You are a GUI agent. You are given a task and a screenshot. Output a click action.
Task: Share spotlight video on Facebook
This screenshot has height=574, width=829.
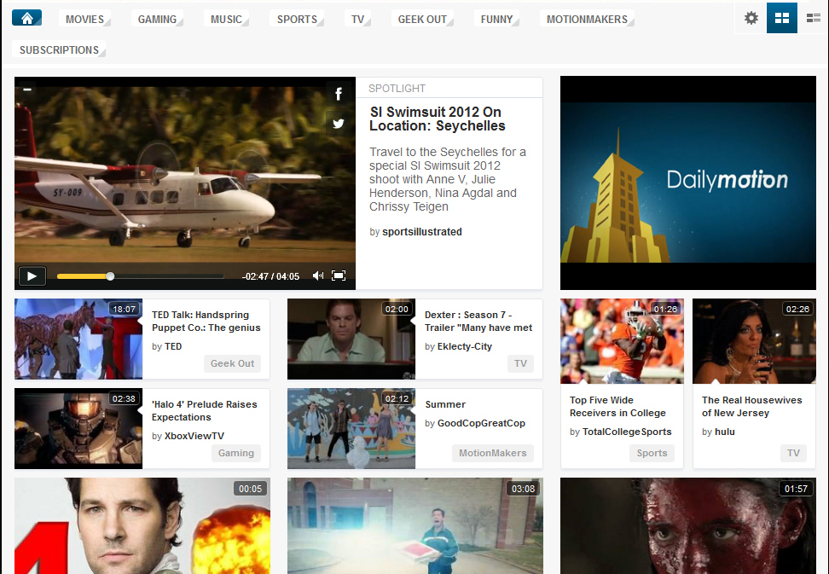click(339, 94)
